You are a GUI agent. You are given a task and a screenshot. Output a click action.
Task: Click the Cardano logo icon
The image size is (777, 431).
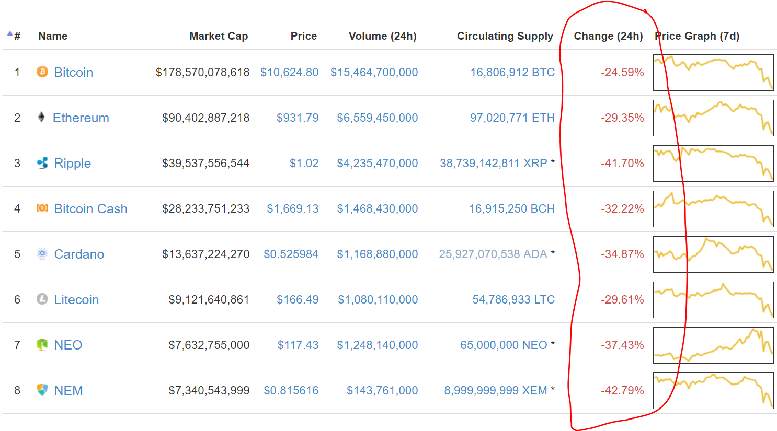pyautogui.click(x=42, y=253)
